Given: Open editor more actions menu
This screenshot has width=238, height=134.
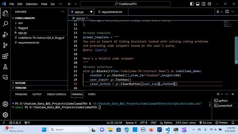Looking at the screenshot, I should click(x=233, y=12).
